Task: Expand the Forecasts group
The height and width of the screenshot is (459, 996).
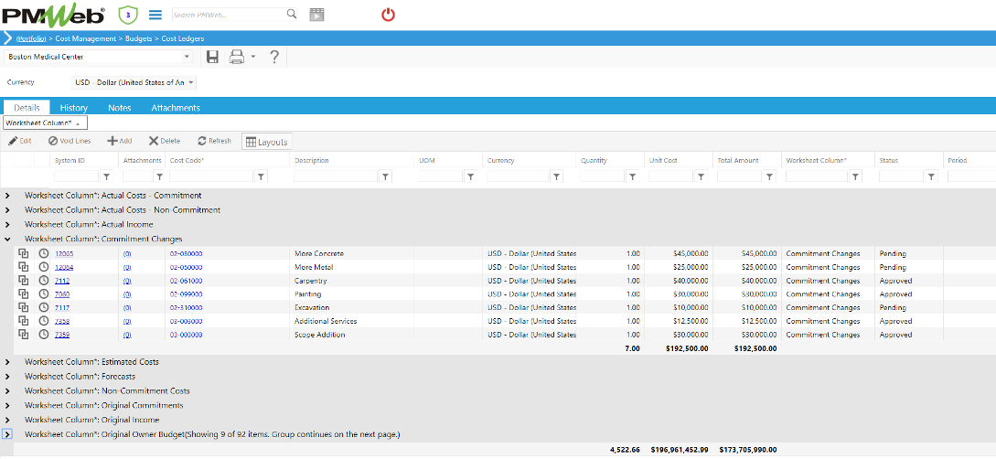Action: click(x=7, y=377)
